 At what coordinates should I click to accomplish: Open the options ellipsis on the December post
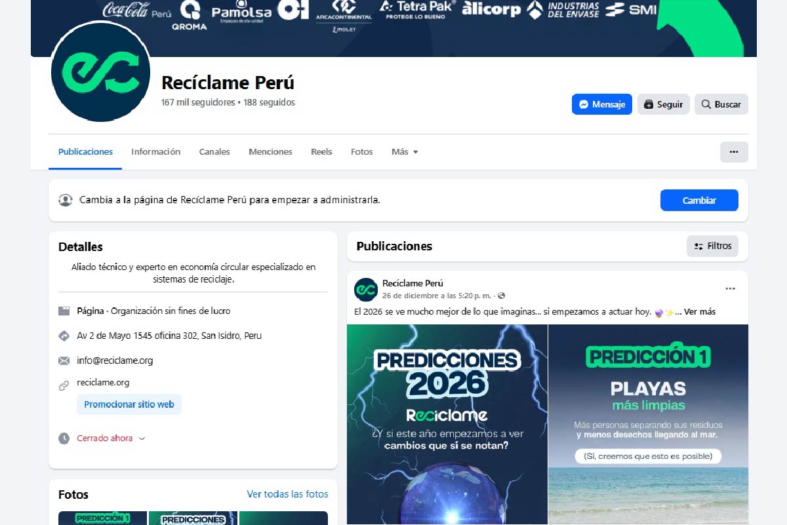click(730, 287)
